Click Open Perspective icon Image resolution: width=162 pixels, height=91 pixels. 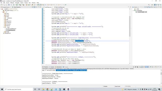(x=152, y=5)
